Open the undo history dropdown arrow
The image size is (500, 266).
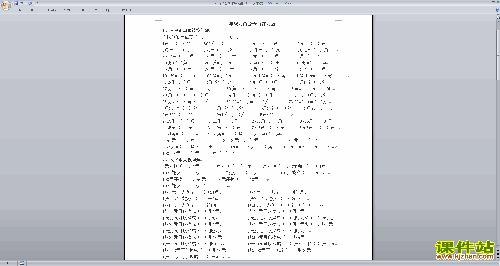[x=25, y=3]
